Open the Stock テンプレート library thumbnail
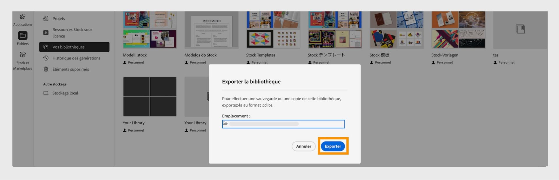The height and width of the screenshot is (180, 559). [335, 30]
